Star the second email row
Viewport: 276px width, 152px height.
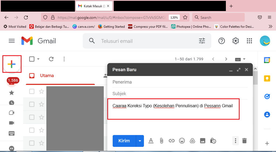pyautogui.click(x=41, y=104)
